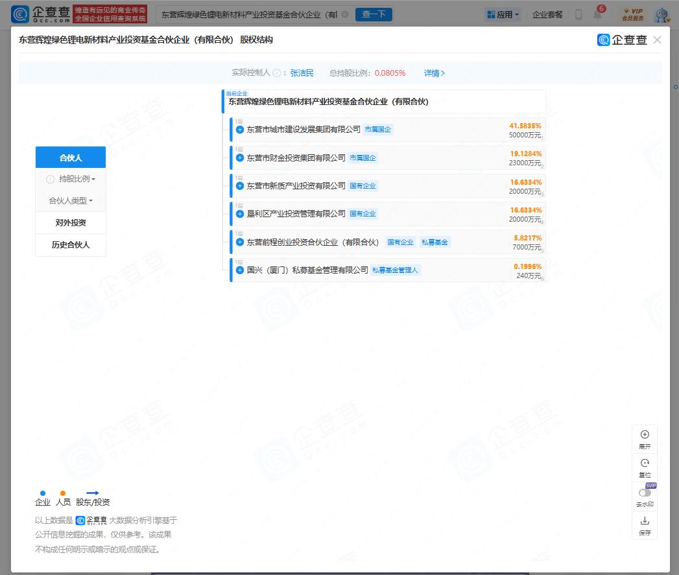Image resolution: width=679 pixels, height=575 pixels.
Task: Expand 东营市财金投资集团有限公司 node
Action: 240,158
